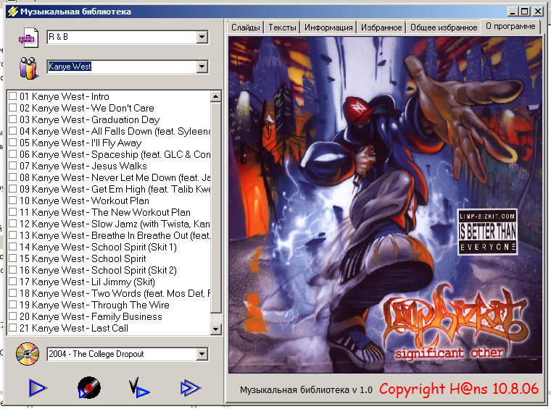551x409 pixels.
Task: Check the 14 School Spirit (Skit 1) box
Action: click(x=12, y=247)
